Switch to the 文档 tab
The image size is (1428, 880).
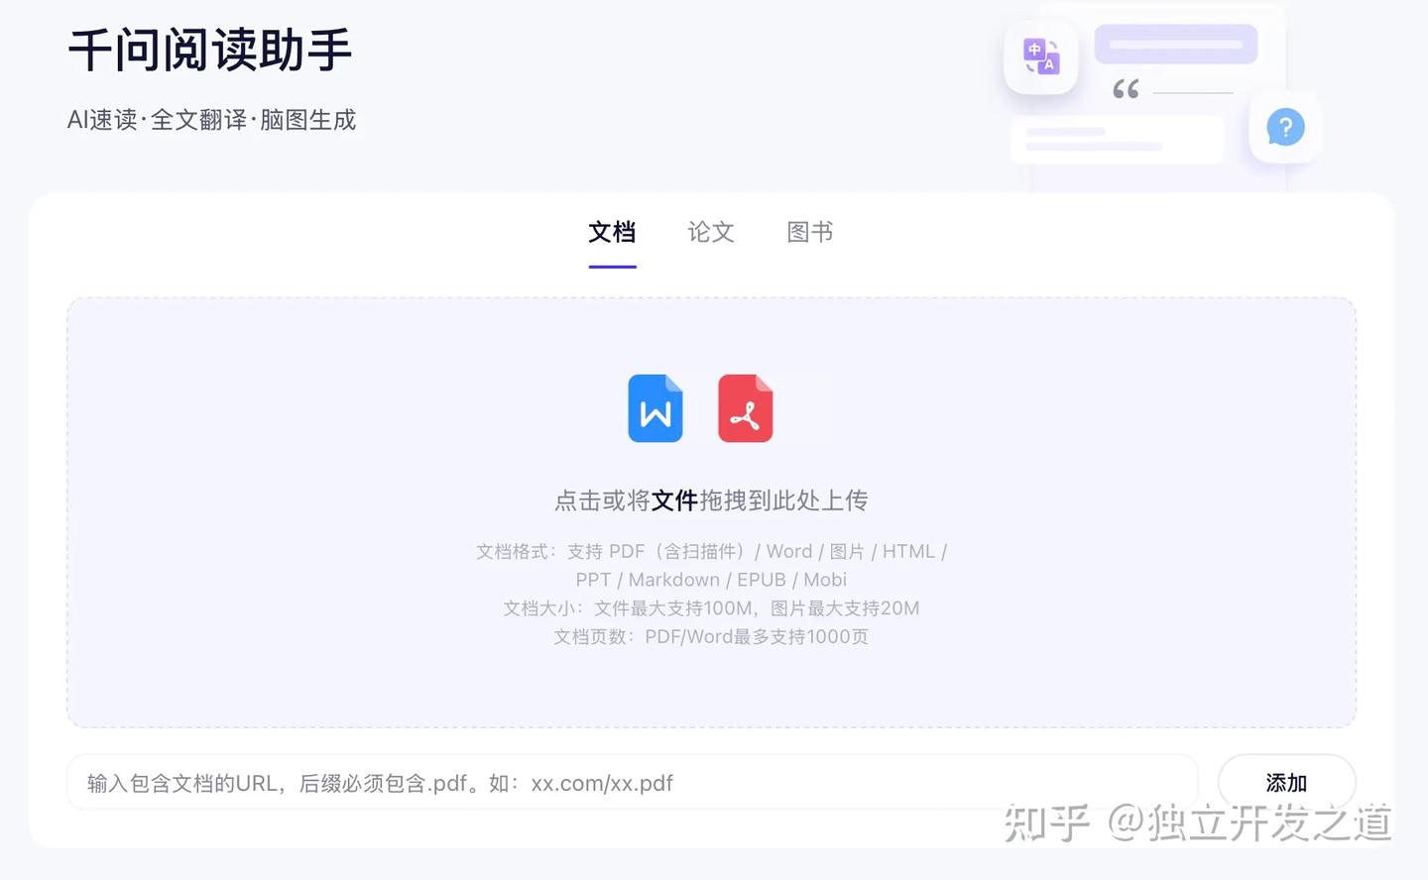coord(612,233)
